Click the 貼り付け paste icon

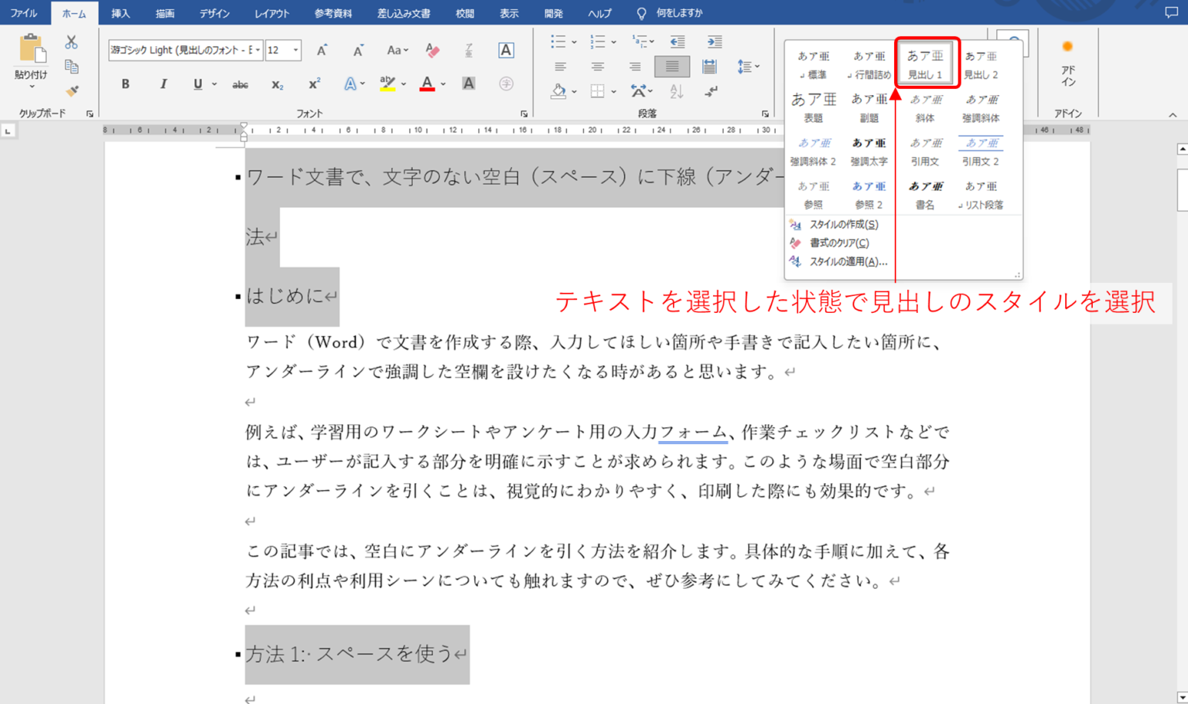tap(31, 49)
